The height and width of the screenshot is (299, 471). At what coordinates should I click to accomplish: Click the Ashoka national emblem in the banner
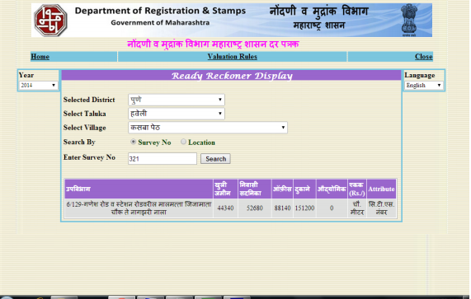coord(409,20)
